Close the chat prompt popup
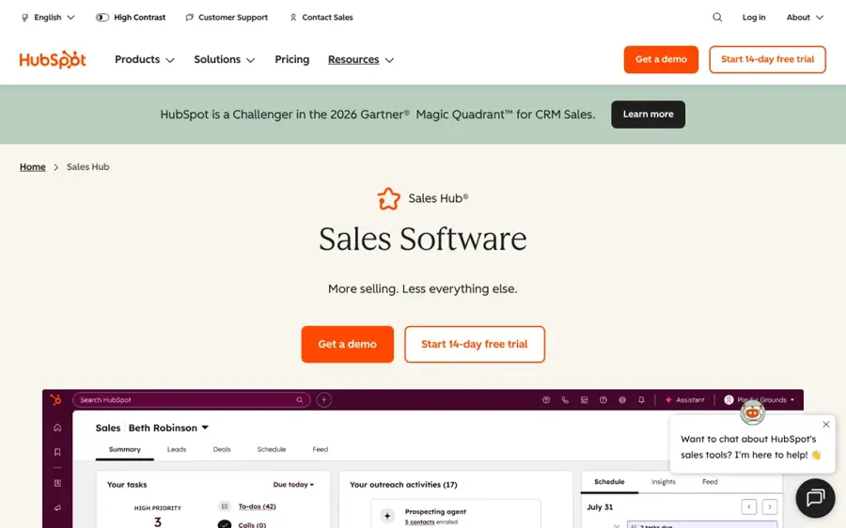 [x=826, y=425]
